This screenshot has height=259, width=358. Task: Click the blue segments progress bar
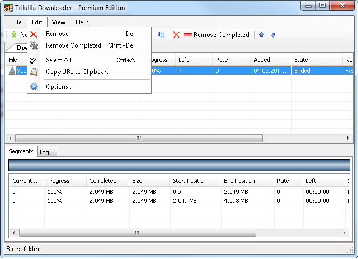[179, 165]
